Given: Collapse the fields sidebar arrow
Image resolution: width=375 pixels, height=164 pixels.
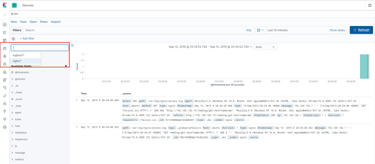Looking at the screenshot, I should 72,46.
